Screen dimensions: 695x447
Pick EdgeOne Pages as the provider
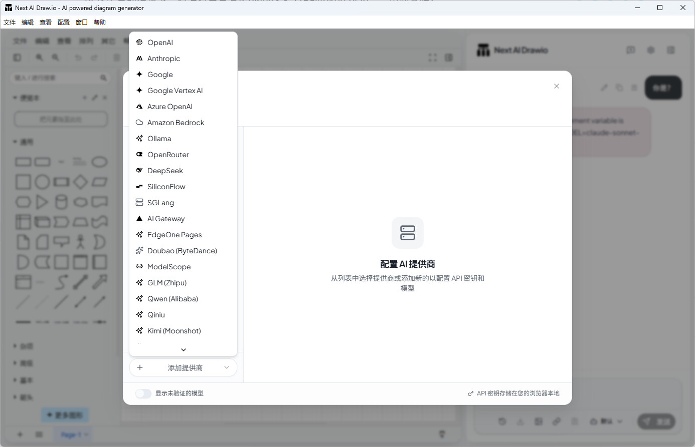pos(183,235)
